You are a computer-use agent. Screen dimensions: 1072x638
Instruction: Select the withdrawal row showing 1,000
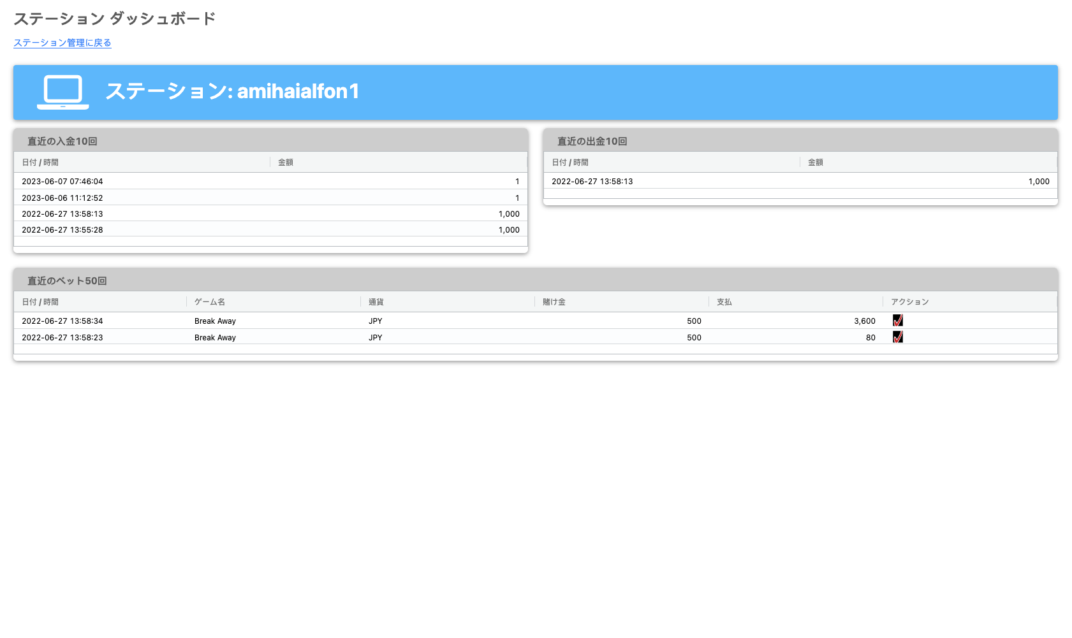pos(800,182)
